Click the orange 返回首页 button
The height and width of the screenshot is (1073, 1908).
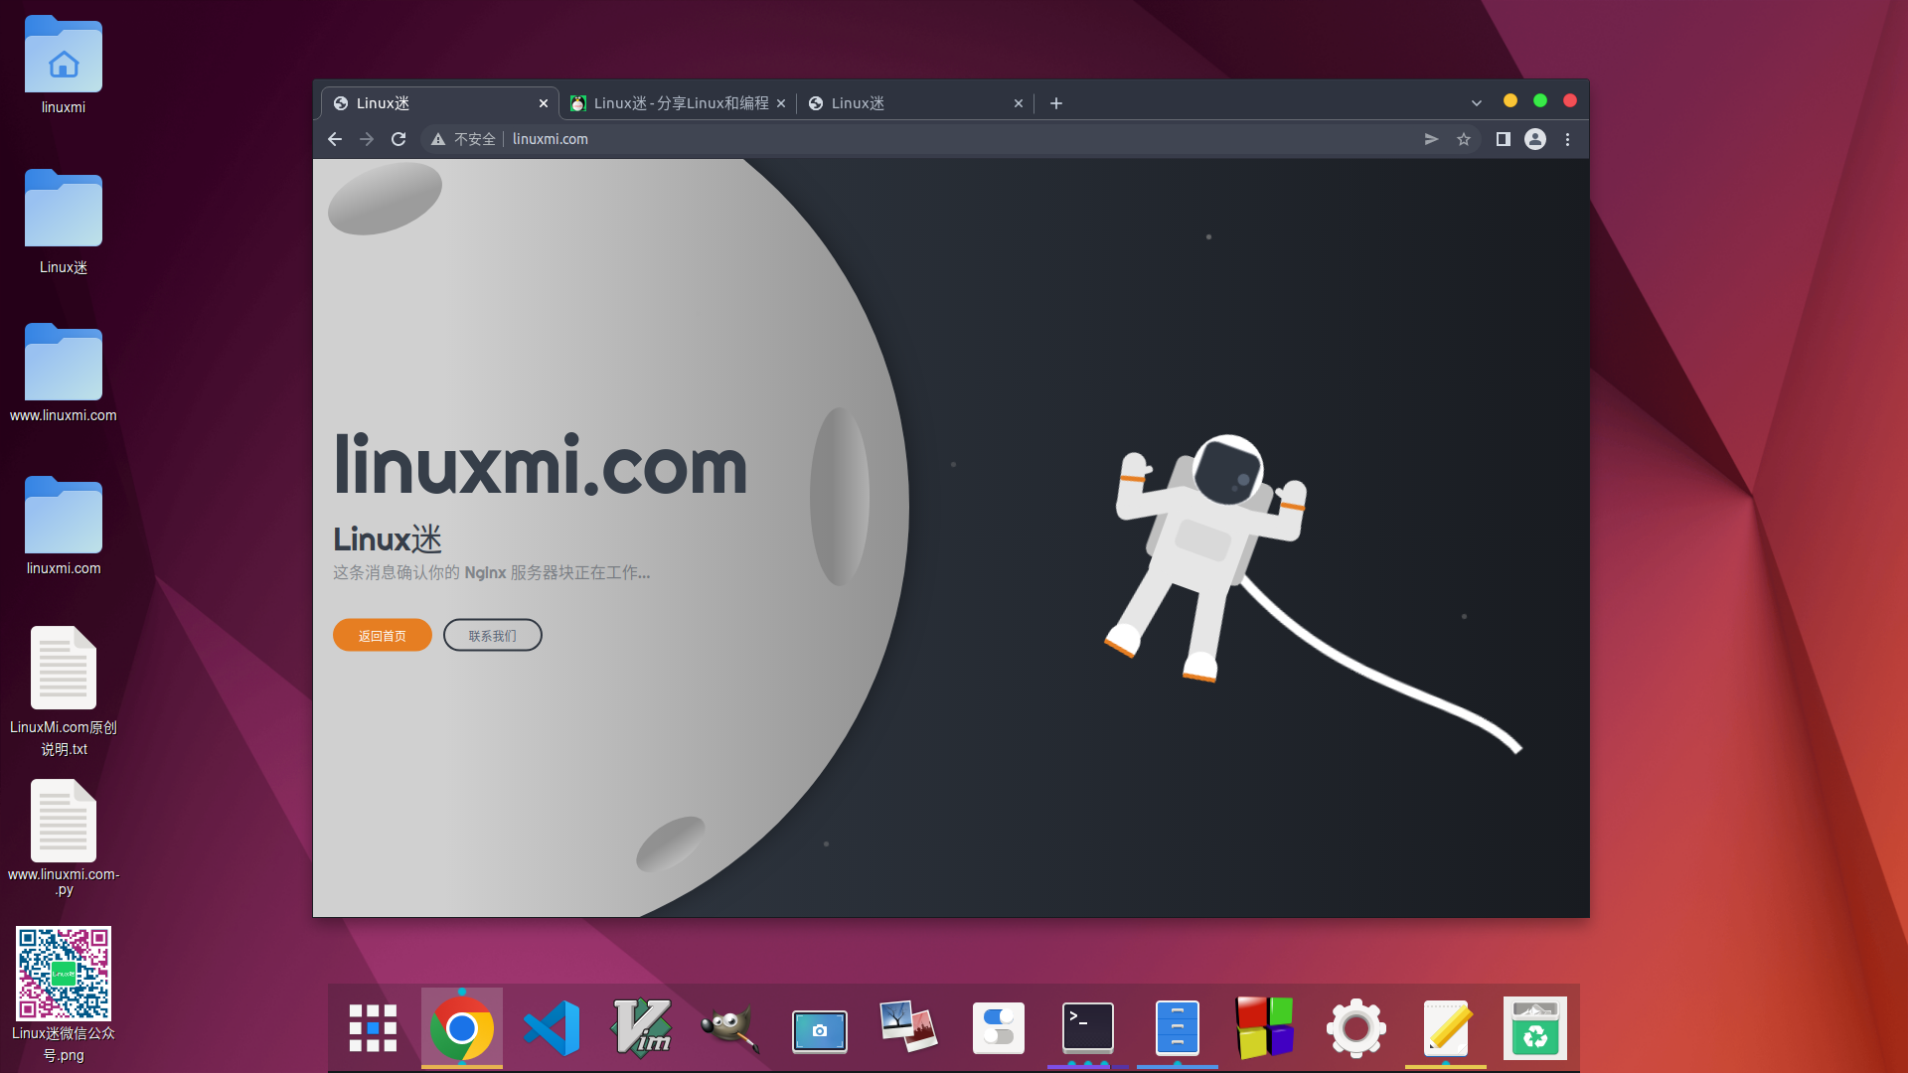point(383,636)
